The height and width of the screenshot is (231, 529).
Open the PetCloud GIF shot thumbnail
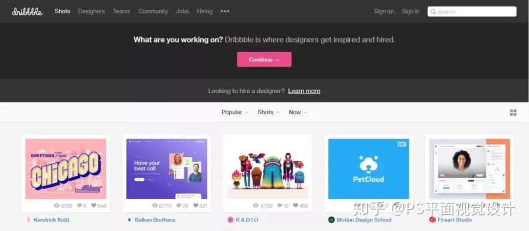[x=368, y=169]
